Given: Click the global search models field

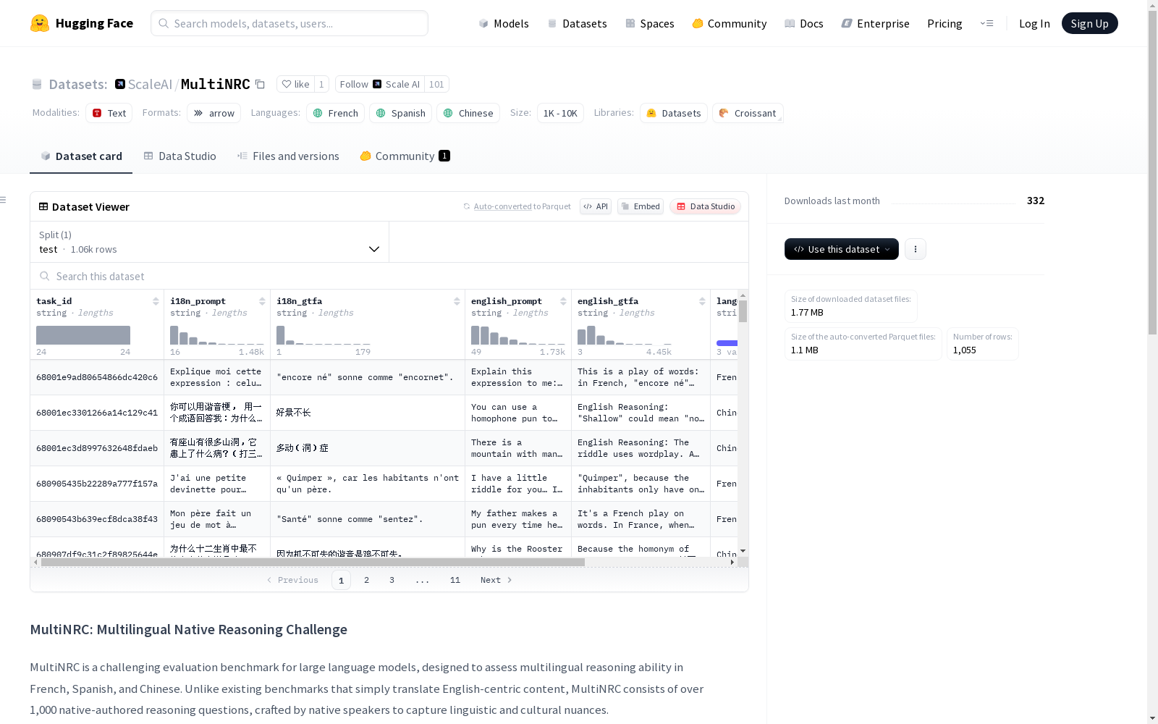Looking at the screenshot, I should 289,23.
